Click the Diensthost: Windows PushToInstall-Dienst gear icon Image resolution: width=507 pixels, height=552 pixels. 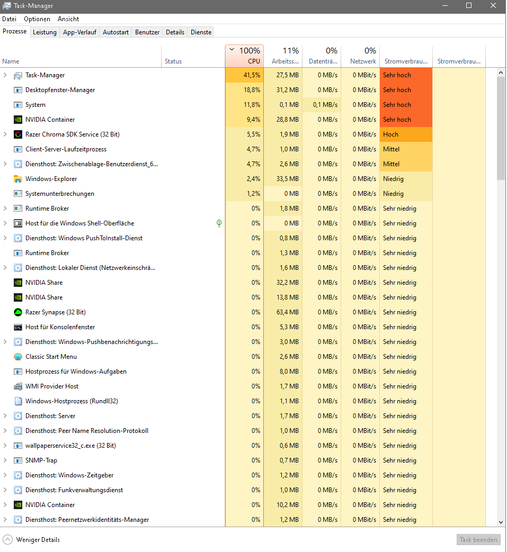pos(18,238)
